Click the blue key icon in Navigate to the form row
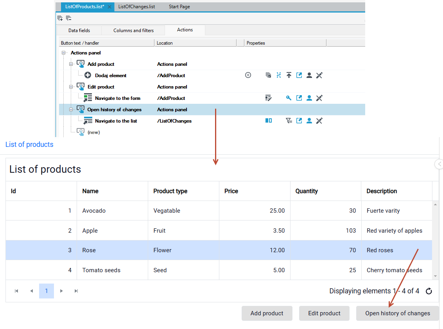Viewport: 443px width, 329px height. click(289, 98)
